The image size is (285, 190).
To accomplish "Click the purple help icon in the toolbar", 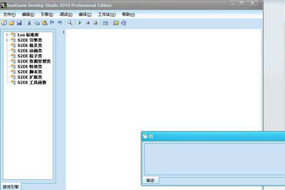I will point(123,23).
